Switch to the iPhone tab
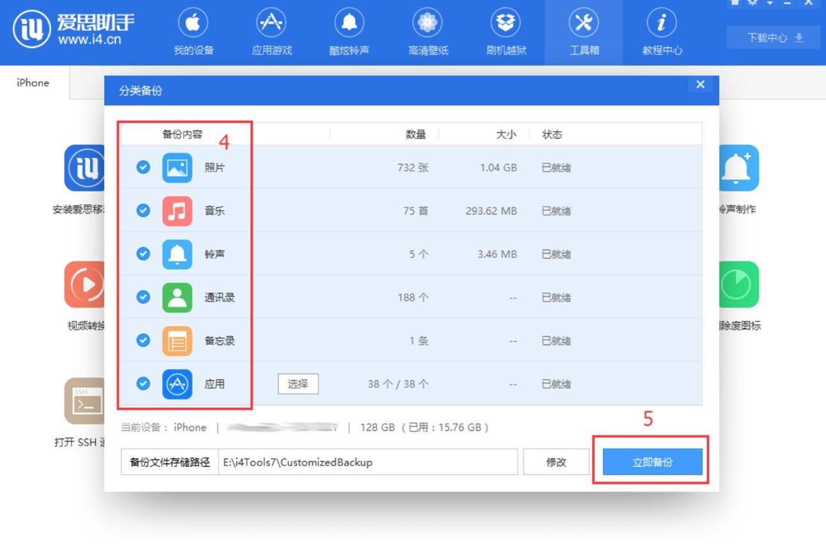 32,82
